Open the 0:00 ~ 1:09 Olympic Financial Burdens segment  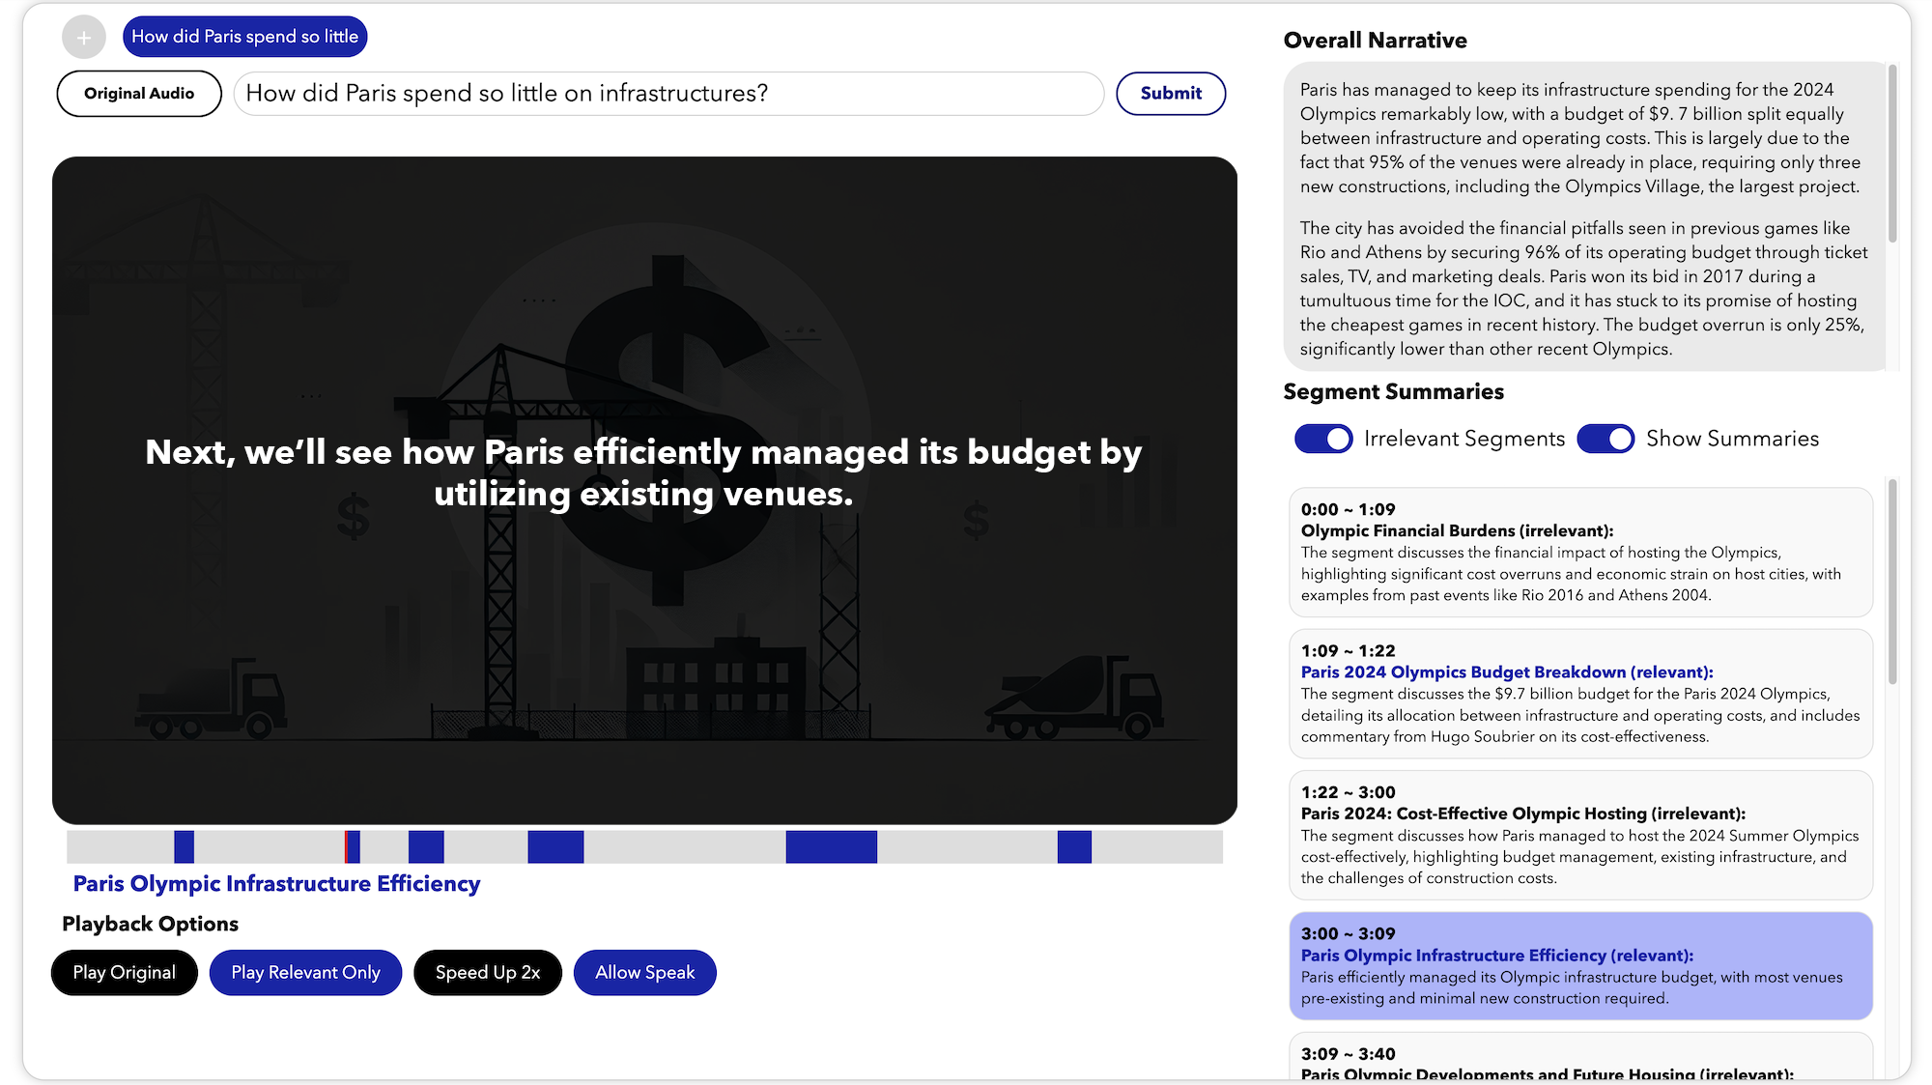(1580, 552)
